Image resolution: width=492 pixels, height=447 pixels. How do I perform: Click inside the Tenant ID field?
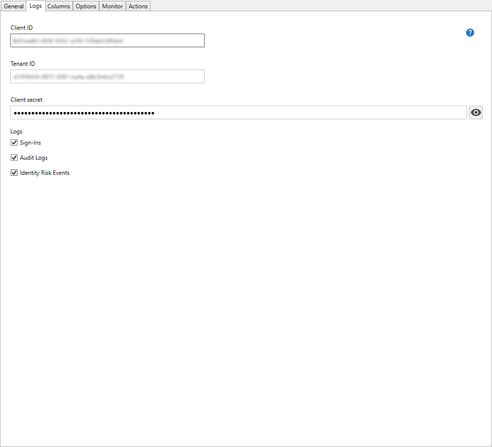[x=107, y=76]
